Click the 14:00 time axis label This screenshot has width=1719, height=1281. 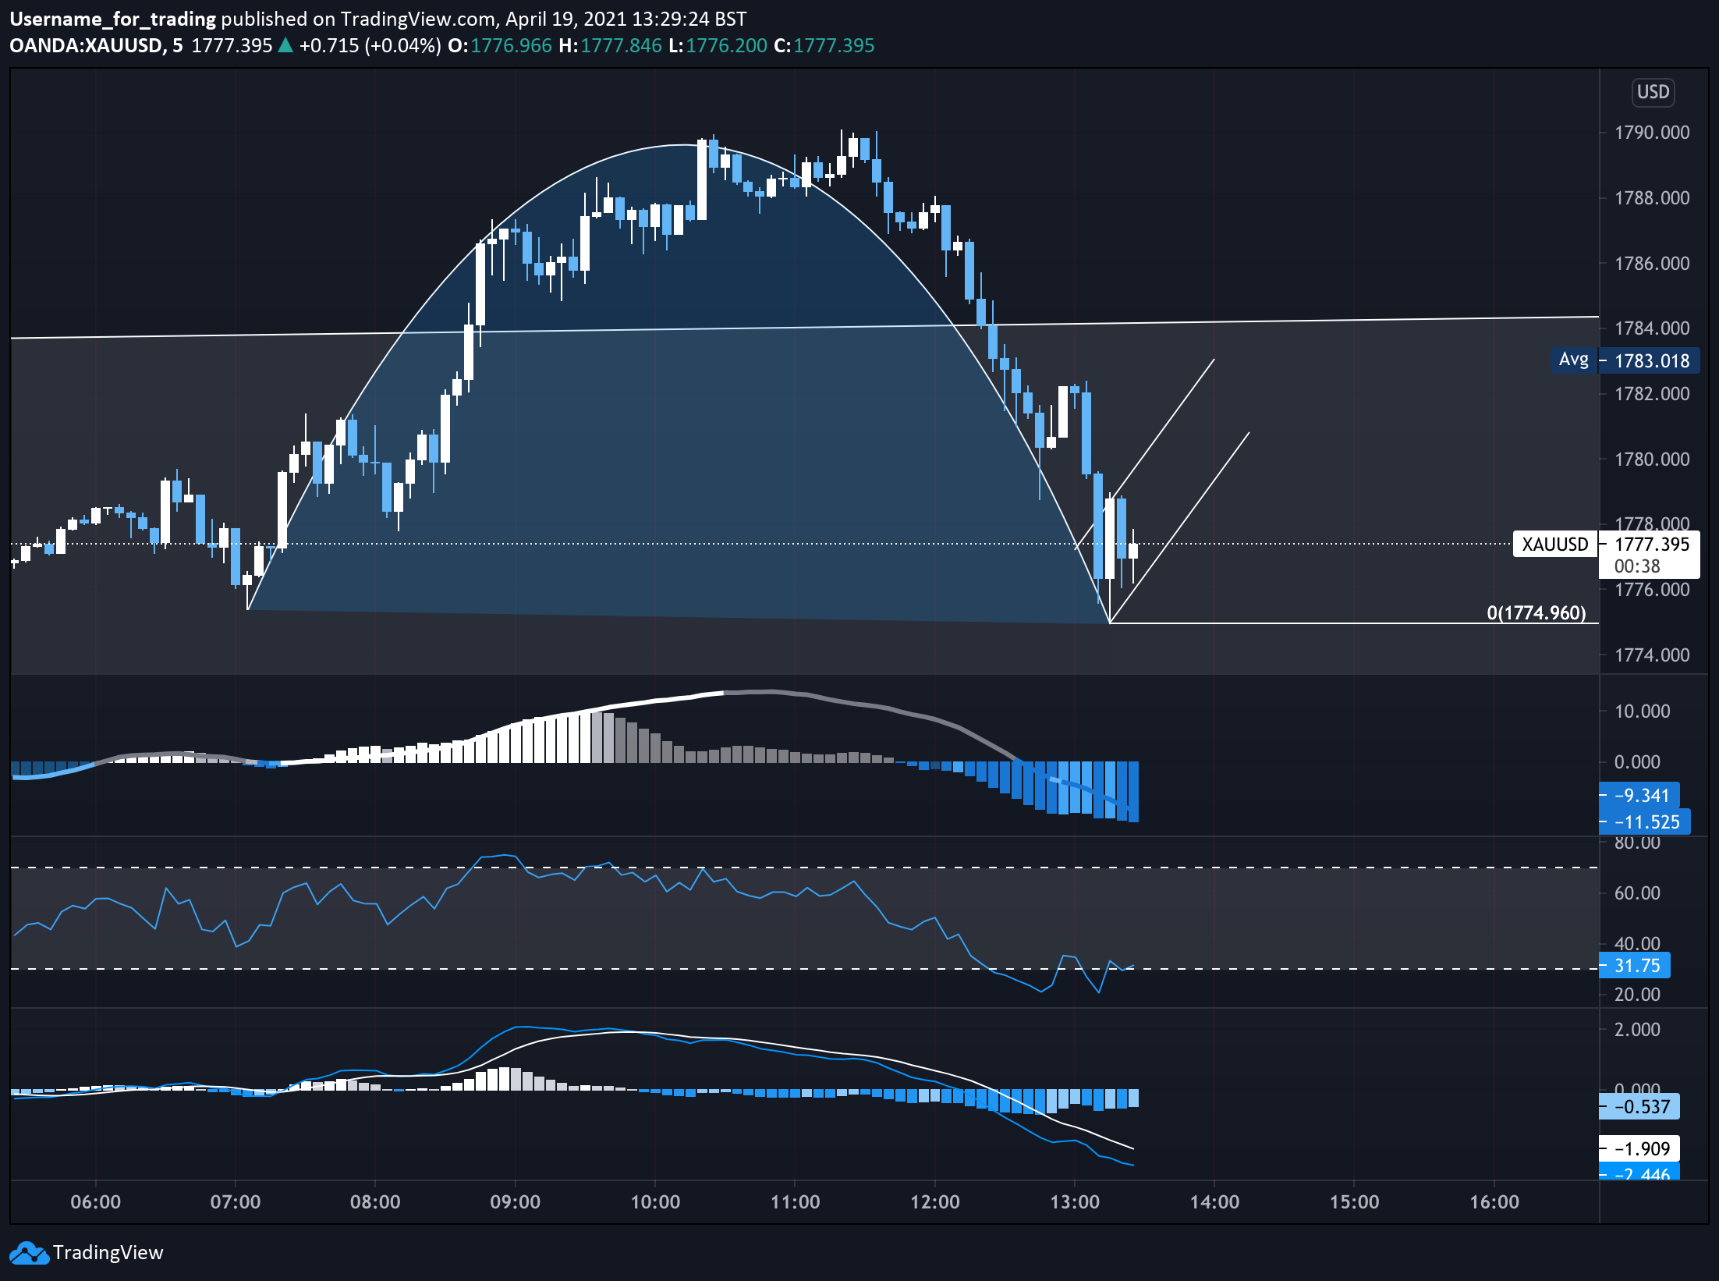tap(1214, 1202)
